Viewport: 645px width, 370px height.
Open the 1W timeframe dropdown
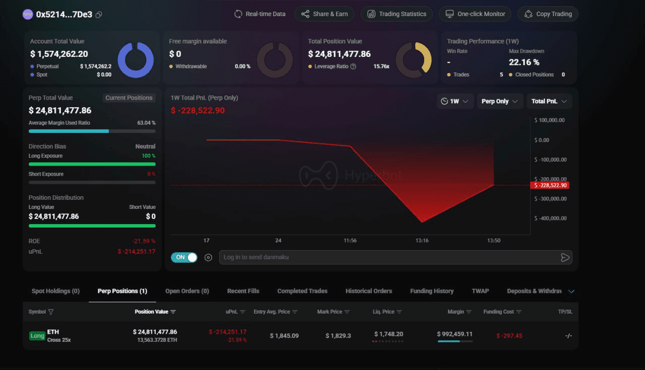455,101
